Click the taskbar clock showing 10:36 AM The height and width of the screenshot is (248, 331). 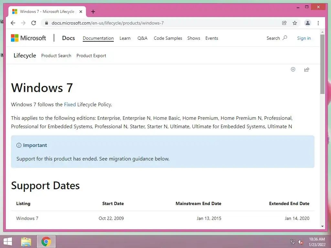pyautogui.click(x=317, y=242)
